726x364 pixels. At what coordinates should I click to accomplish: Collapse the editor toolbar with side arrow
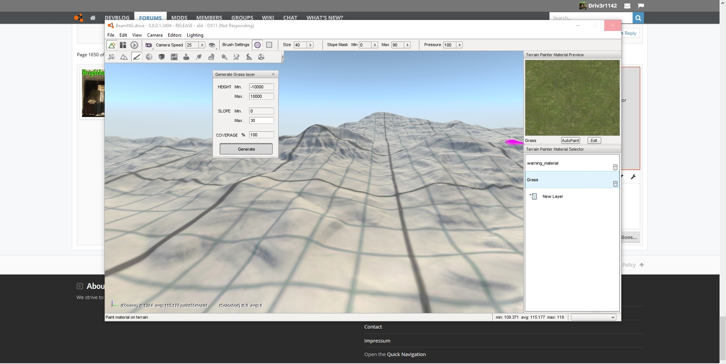click(x=282, y=57)
